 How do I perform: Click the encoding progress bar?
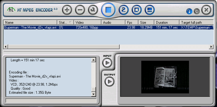51,101
